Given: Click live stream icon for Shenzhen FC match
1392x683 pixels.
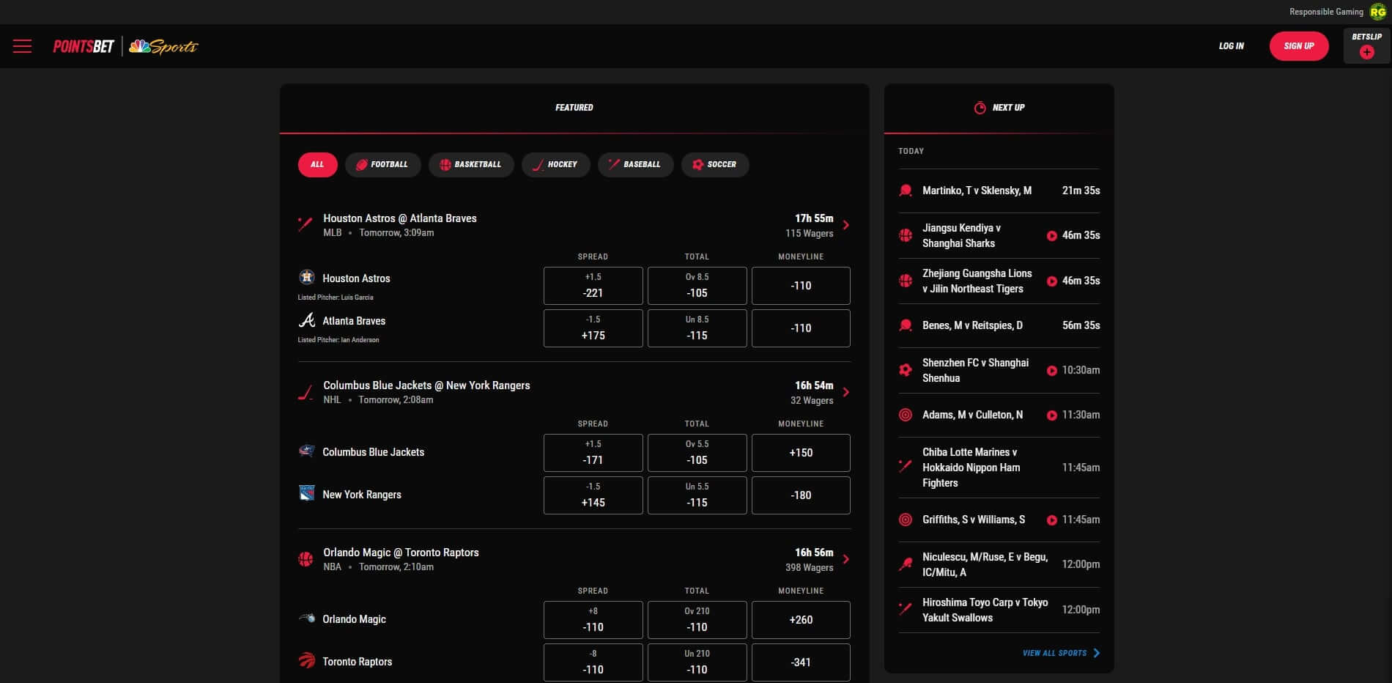Looking at the screenshot, I should pyautogui.click(x=1051, y=371).
